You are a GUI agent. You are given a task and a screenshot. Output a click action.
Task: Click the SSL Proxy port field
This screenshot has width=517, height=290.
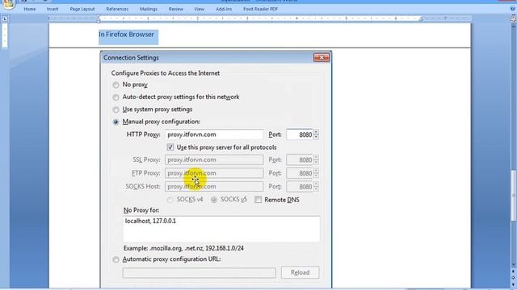(300, 159)
